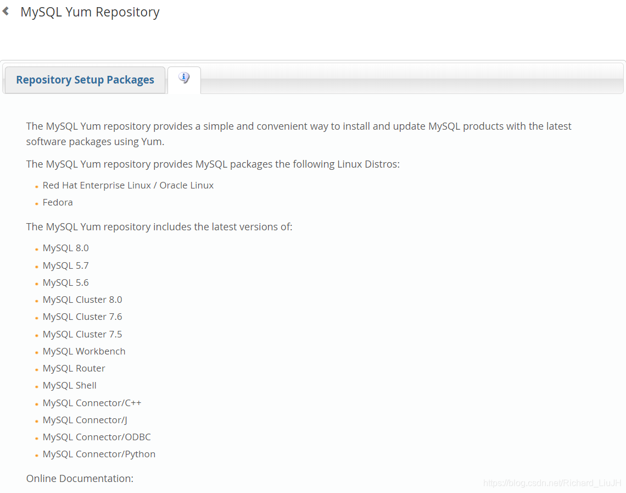Click the 'simple and convenient way' paragraph
The image size is (626, 493).
pos(299,134)
